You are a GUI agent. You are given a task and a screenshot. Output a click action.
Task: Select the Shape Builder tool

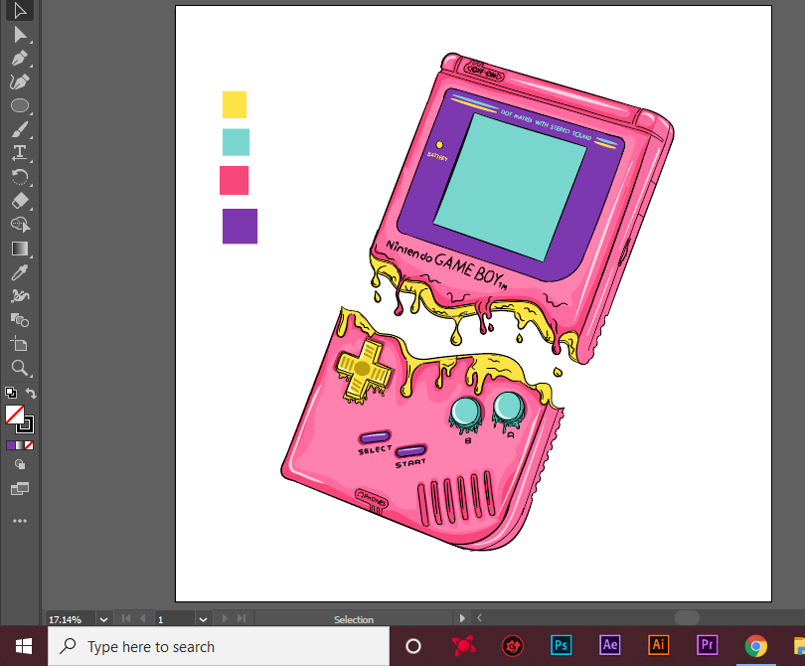point(20,225)
